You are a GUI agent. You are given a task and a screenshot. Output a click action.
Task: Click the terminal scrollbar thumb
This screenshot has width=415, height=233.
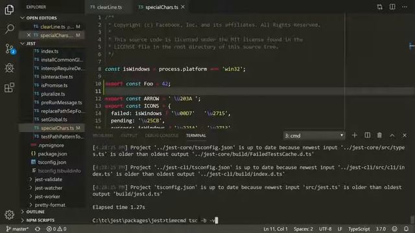click(x=412, y=219)
